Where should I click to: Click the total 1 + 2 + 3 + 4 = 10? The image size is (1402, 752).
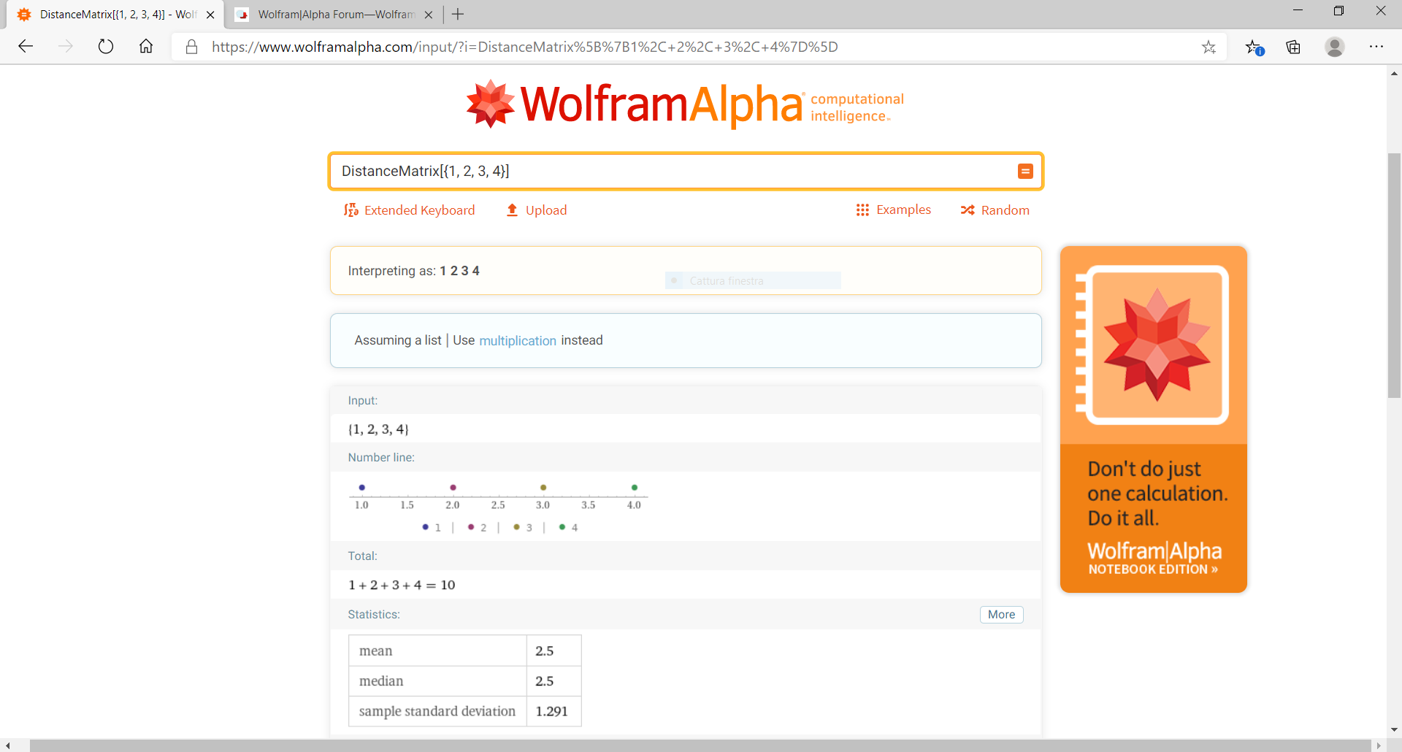[x=402, y=585]
